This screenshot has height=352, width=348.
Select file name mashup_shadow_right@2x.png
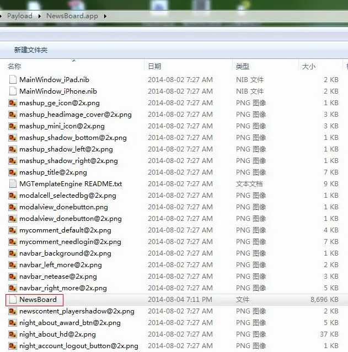click(68, 161)
